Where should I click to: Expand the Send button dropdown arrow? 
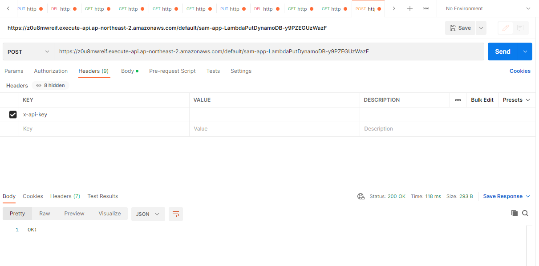coord(525,52)
